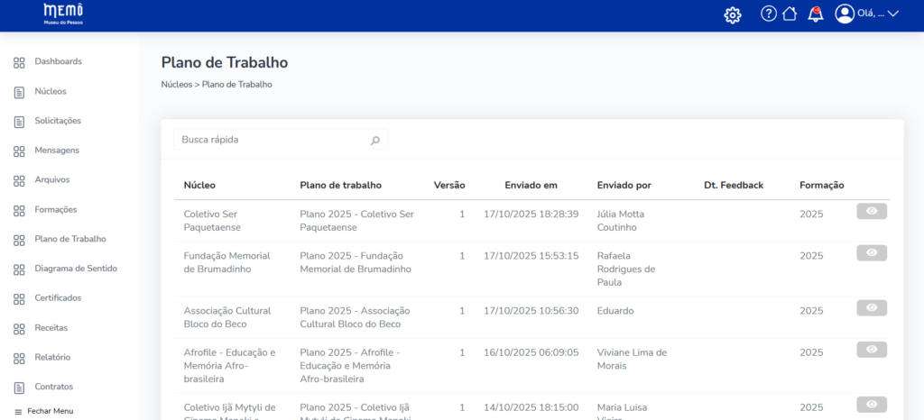This screenshot has width=924, height=420.
Task: View Coletivo Ser Paquetaense plan eye button
Action: click(872, 212)
